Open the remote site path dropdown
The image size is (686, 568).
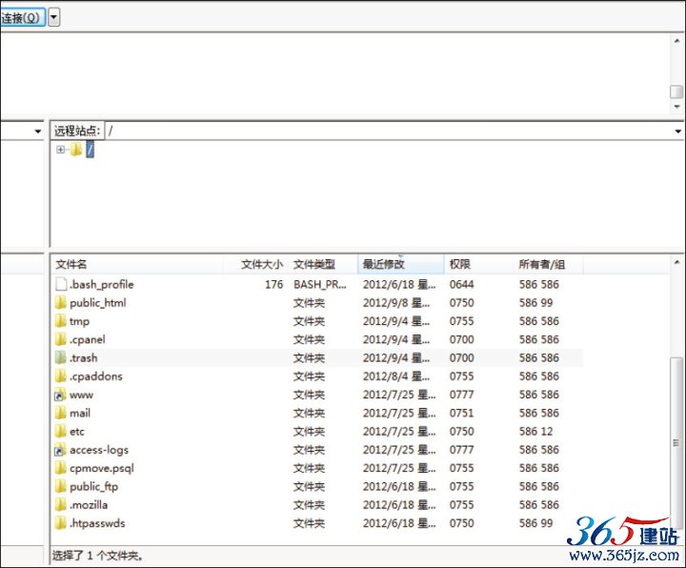pyautogui.click(x=677, y=132)
